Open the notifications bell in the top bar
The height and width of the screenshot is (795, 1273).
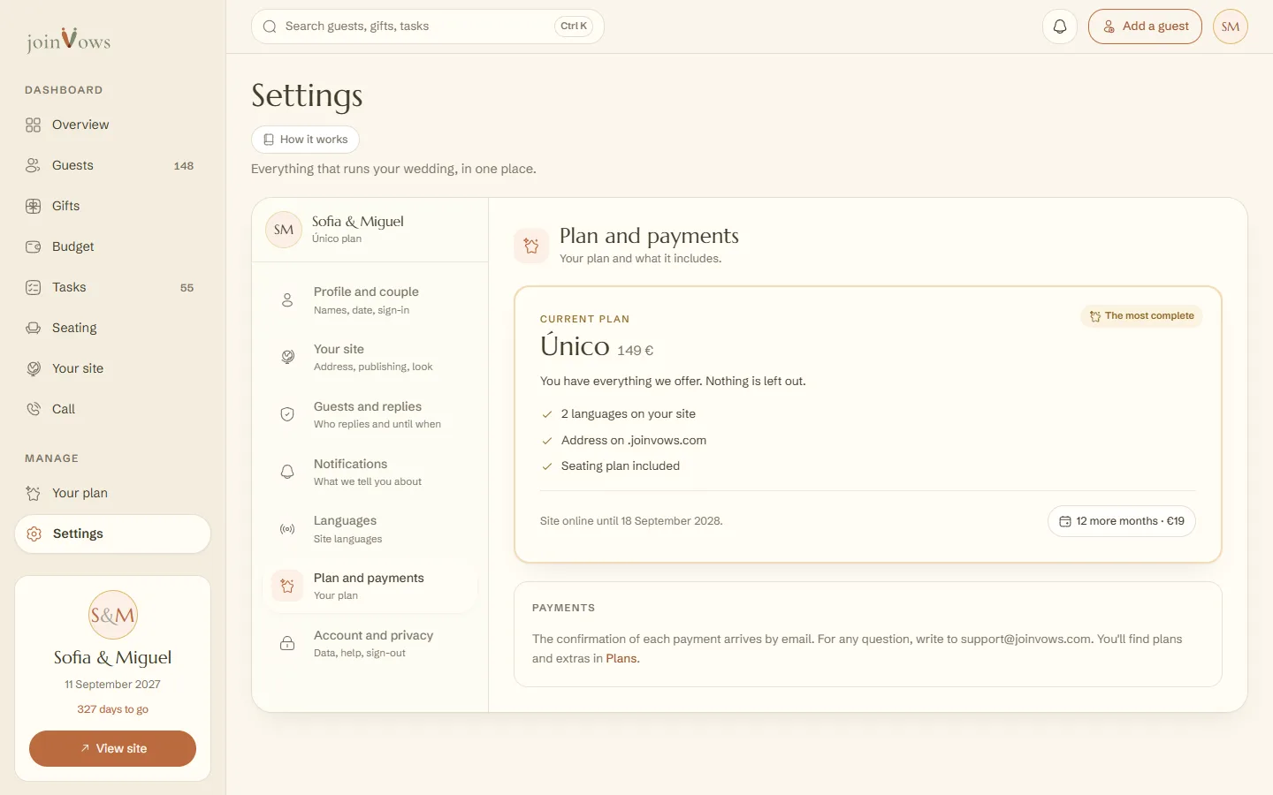1060,26
